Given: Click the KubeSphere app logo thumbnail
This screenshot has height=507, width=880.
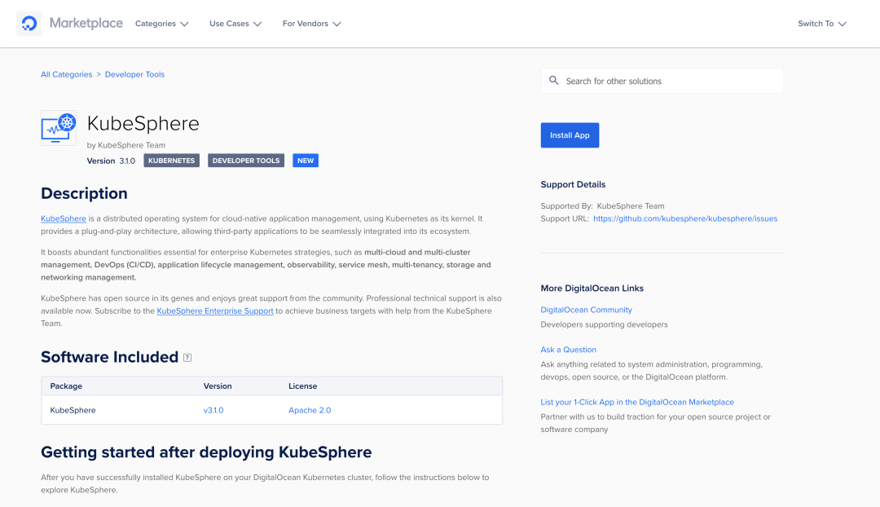Looking at the screenshot, I should (x=59, y=128).
